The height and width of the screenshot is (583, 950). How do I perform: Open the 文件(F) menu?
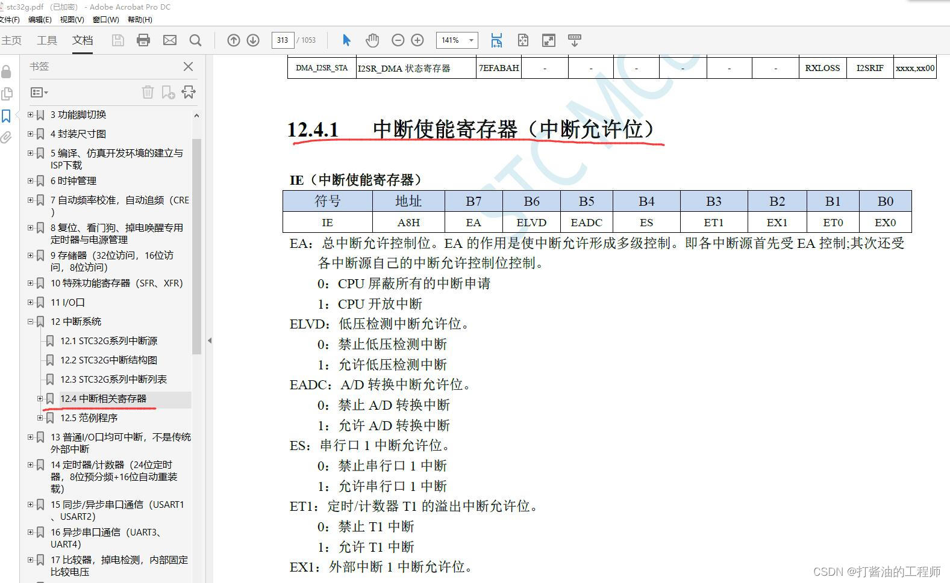pyautogui.click(x=9, y=19)
